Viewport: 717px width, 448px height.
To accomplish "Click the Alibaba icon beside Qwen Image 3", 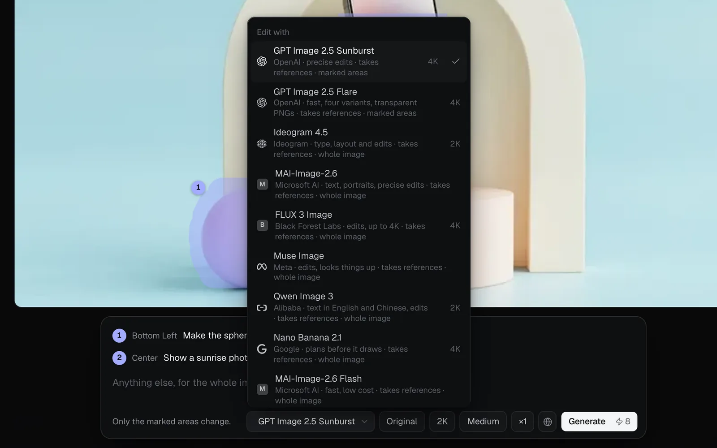I will click(x=262, y=308).
